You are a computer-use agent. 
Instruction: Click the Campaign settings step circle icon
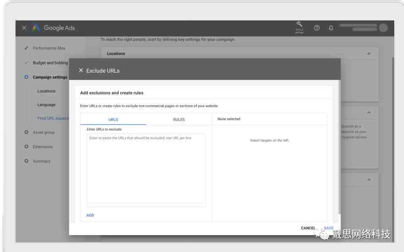pos(26,77)
